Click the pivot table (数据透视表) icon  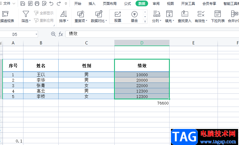5,14
